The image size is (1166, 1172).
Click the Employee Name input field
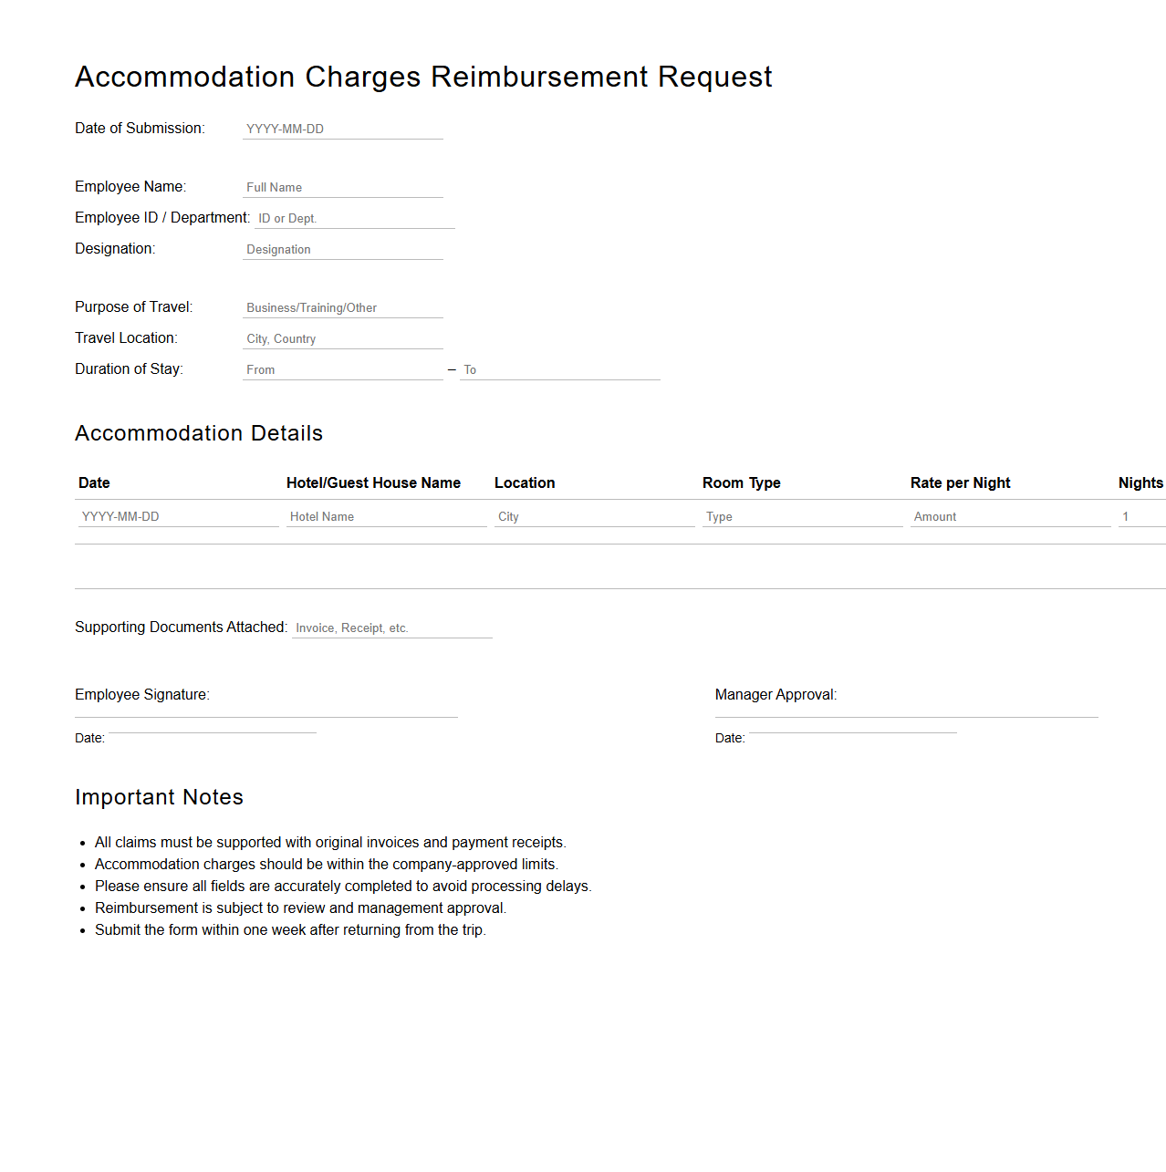point(342,187)
